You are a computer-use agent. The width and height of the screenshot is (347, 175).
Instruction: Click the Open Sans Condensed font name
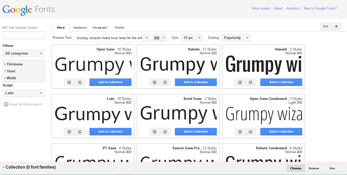(268, 99)
